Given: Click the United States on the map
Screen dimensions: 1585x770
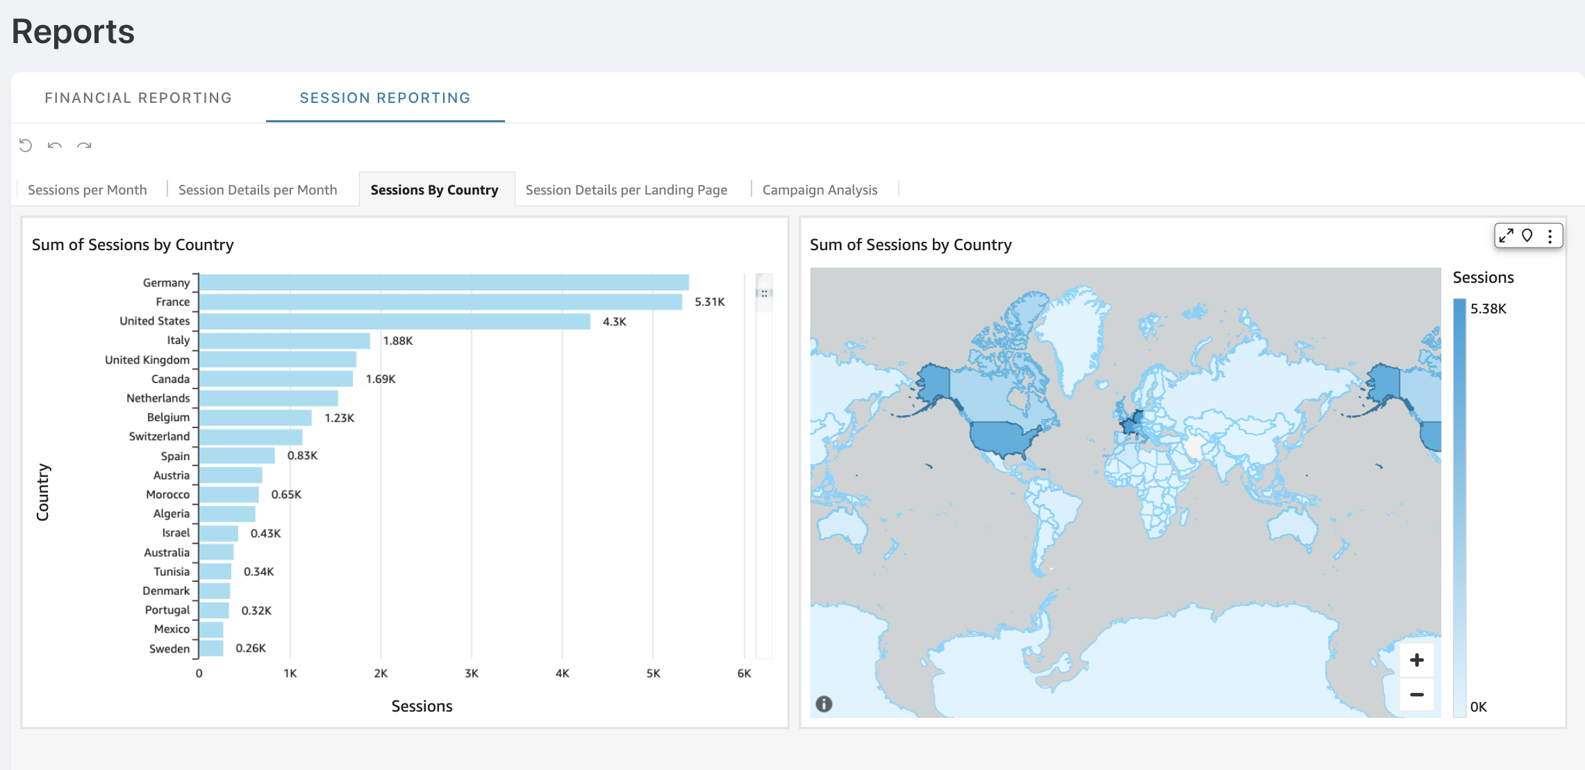Looking at the screenshot, I should click(x=1000, y=438).
